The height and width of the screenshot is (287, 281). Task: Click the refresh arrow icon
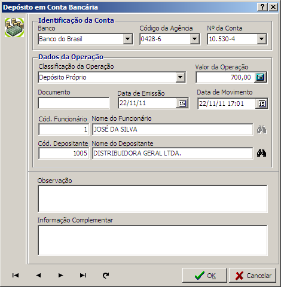106,275
